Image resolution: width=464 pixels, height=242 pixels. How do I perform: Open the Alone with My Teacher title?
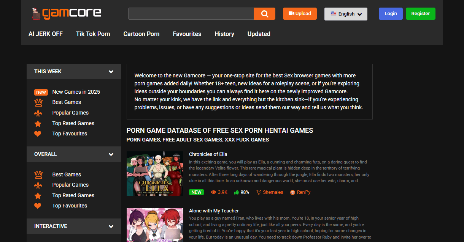[214, 211]
